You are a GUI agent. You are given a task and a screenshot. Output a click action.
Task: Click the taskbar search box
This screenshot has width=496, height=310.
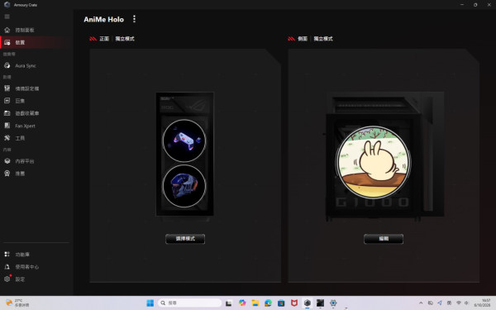point(190,303)
